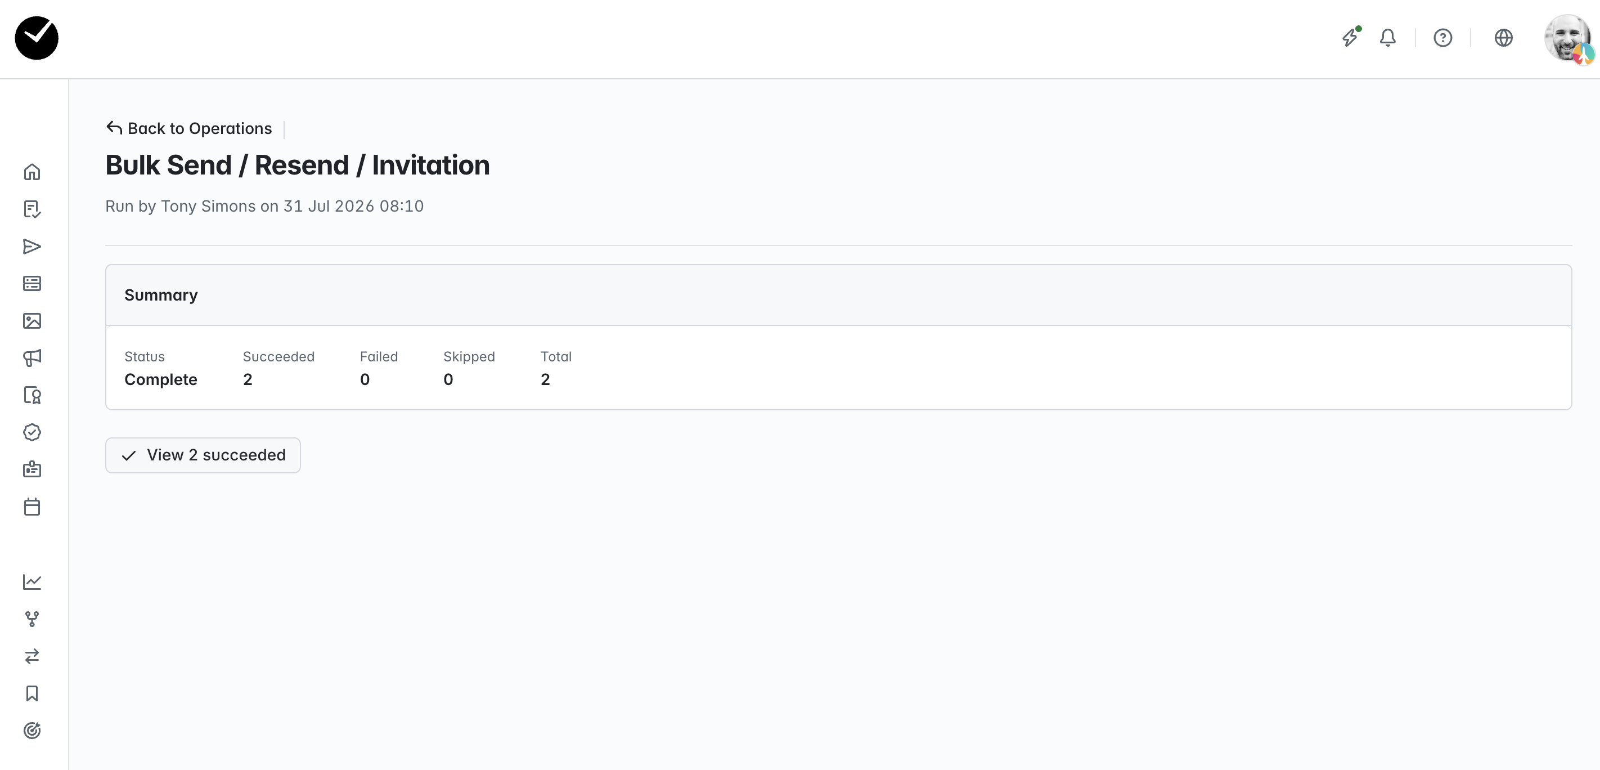Open the notifications bell

(1387, 38)
